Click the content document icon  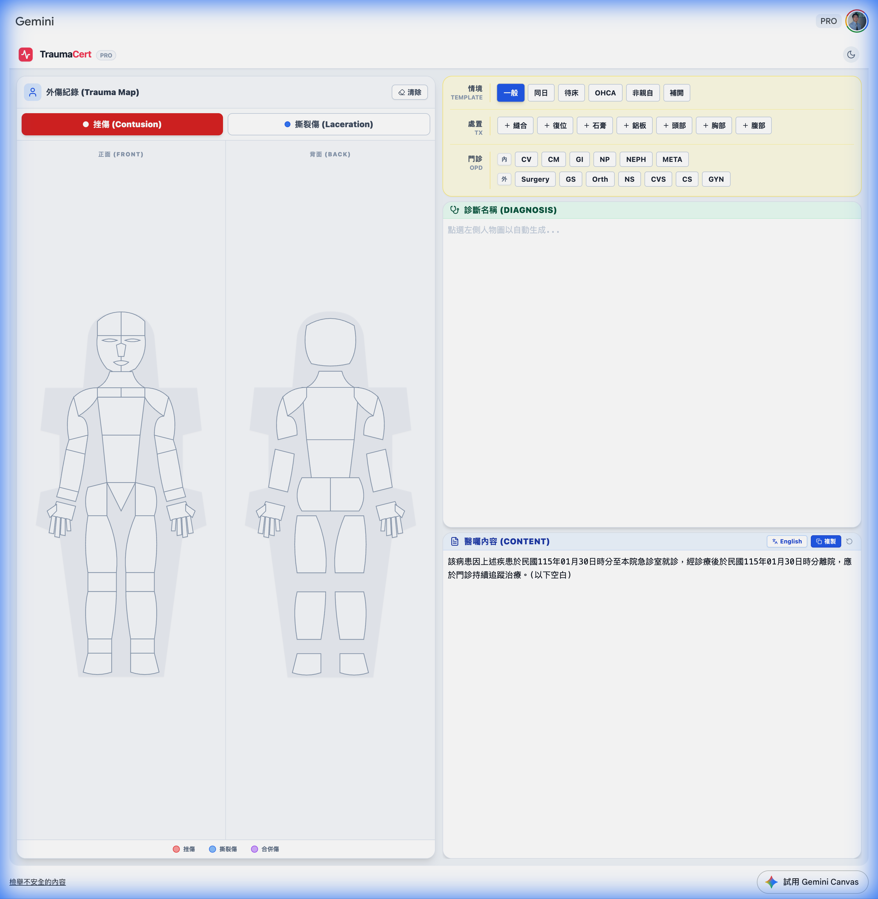tap(455, 541)
